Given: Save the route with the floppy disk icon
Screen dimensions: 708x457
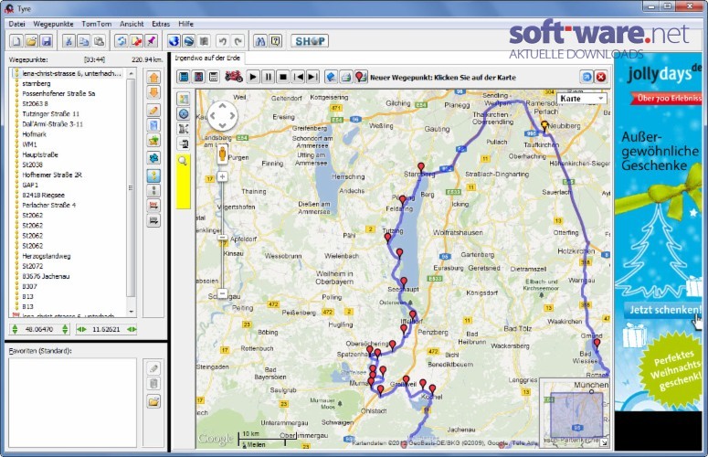Looking at the screenshot, I should [x=46, y=41].
